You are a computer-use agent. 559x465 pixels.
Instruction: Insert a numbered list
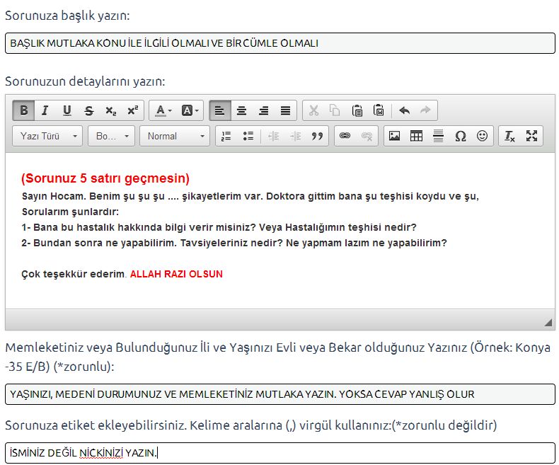pos(226,136)
